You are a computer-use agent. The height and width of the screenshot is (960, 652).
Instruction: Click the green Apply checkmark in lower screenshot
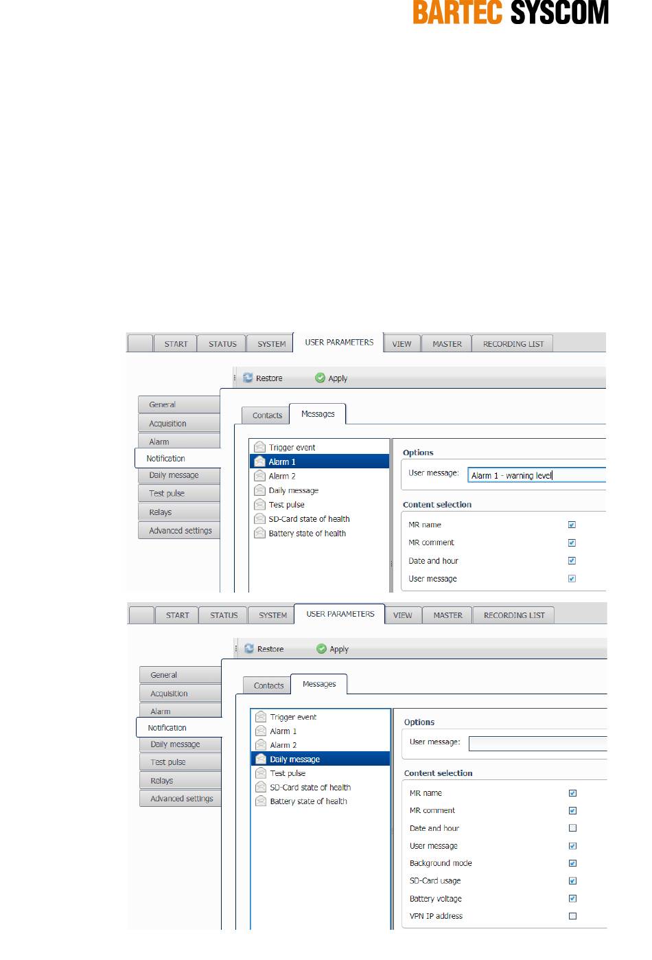point(321,649)
